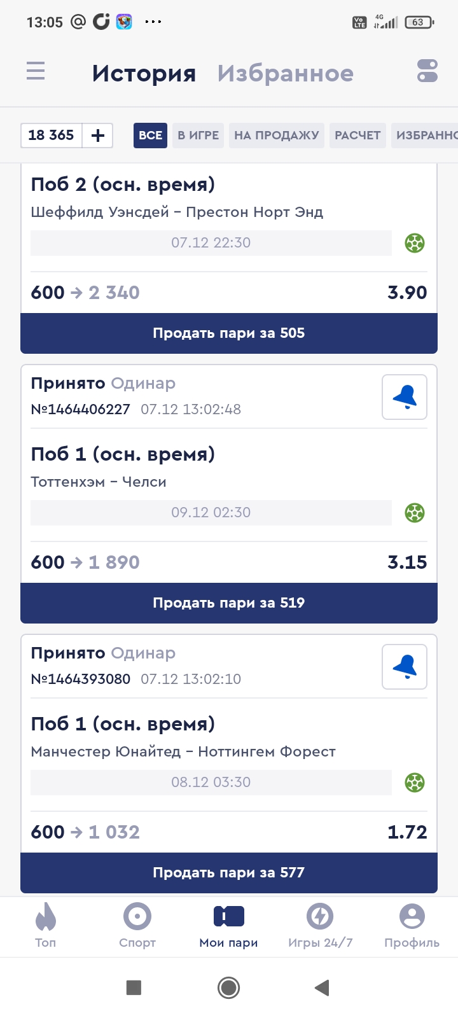The width and height of the screenshot is (458, 1018).
Task: Open Игры 24/7 section
Action: [320, 926]
